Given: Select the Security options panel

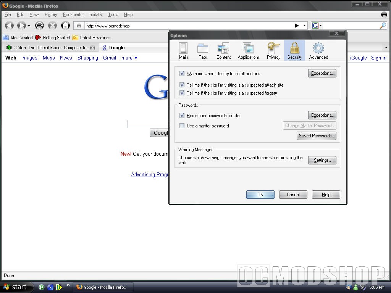Looking at the screenshot, I should [294, 51].
